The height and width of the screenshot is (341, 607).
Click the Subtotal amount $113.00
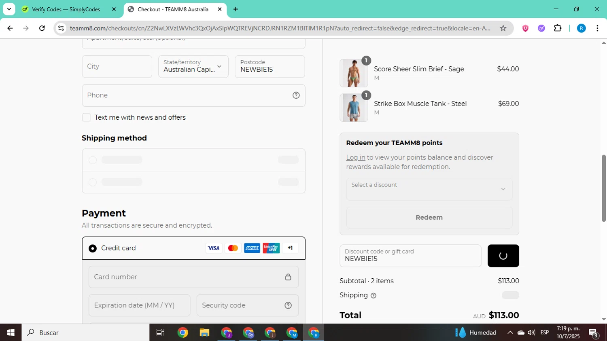pos(508,281)
